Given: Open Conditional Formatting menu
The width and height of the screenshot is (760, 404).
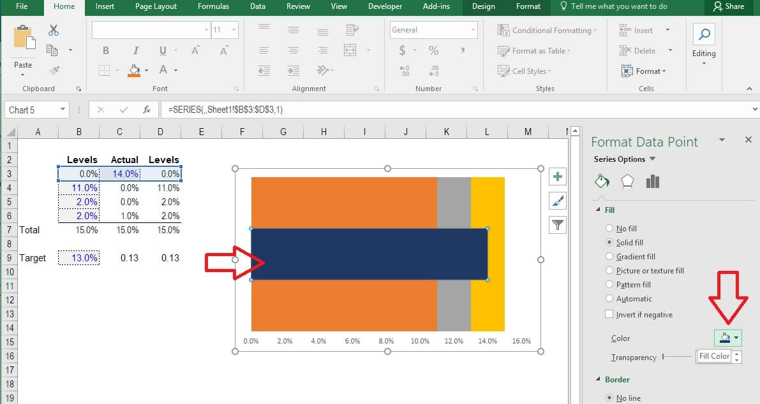Looking at the screenshot, I should pos(548,31).
